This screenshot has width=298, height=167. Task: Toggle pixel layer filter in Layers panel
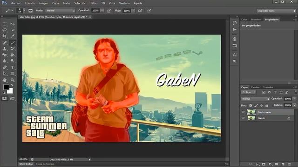point(264,92)
